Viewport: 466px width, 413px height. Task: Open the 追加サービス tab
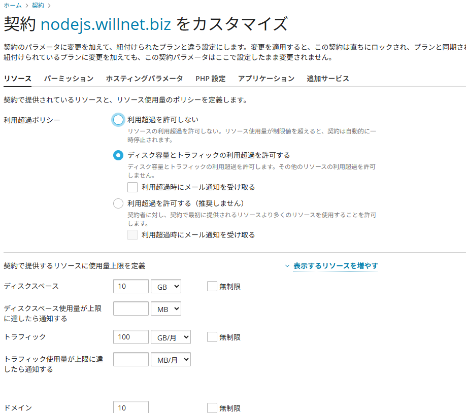328,79
